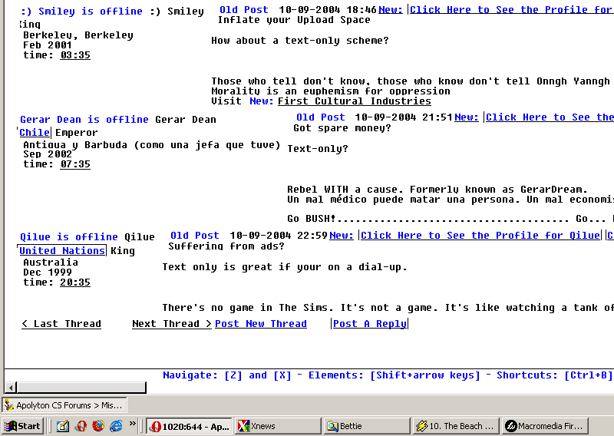Click the first Quick Launch icon beside Start

(x=63, y=426)
